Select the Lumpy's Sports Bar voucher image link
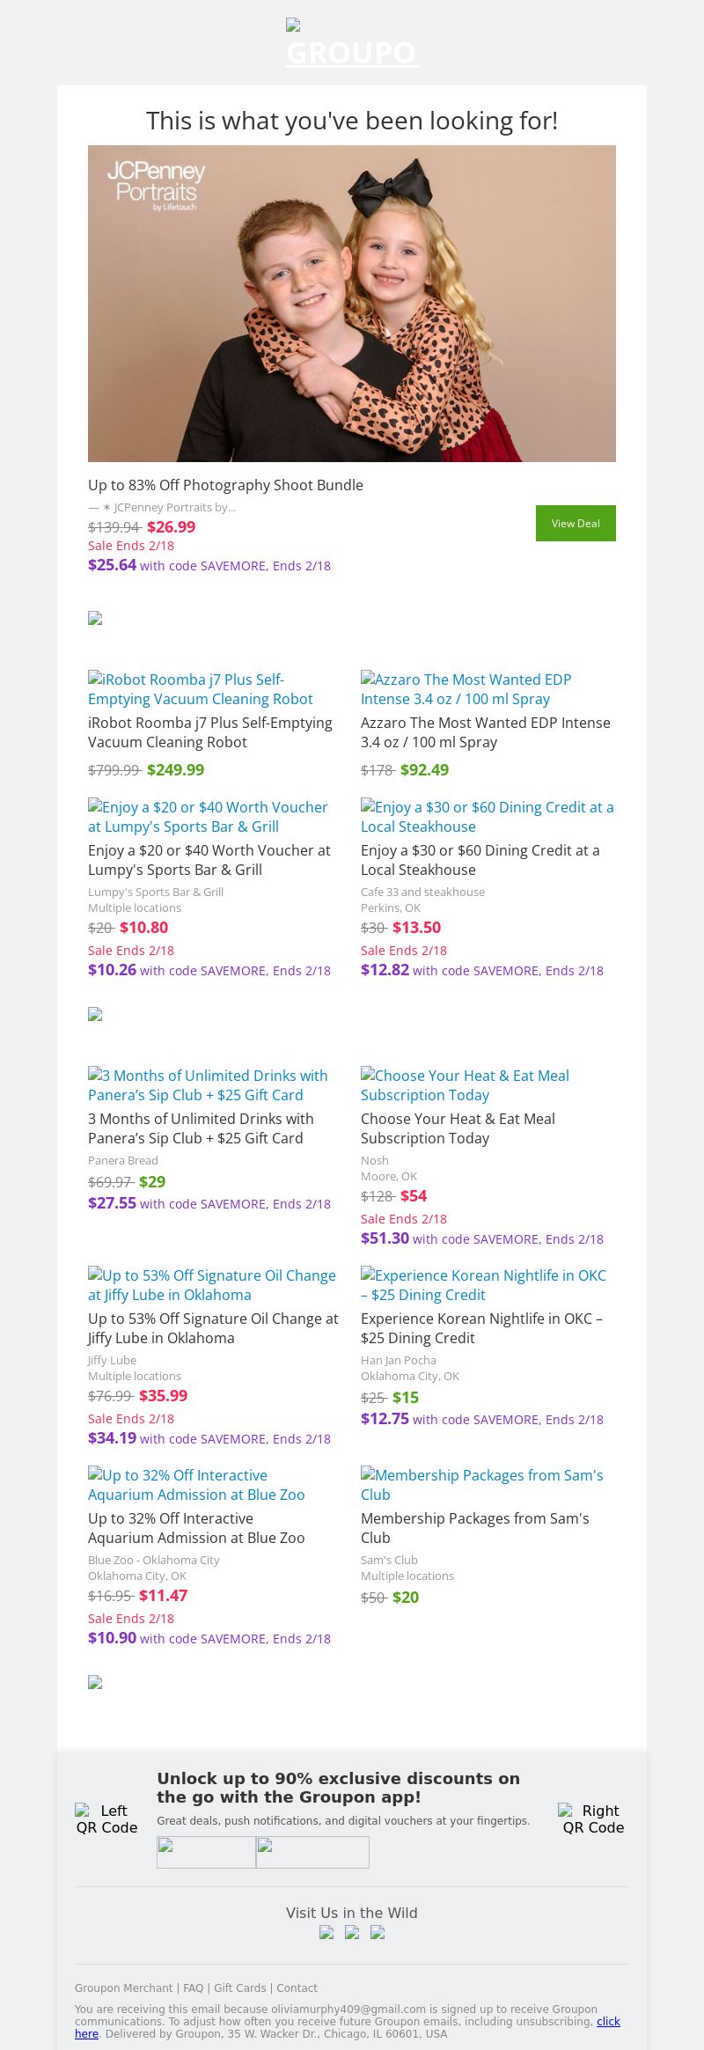Screen dimensions: 704x2050 [208, 817]
